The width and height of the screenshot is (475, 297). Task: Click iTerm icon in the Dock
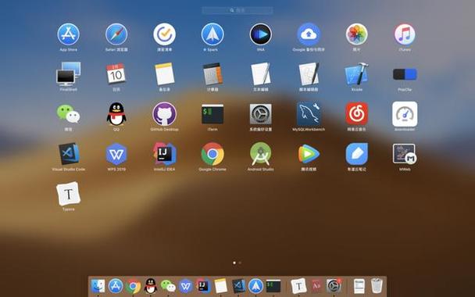pos(273,286)
